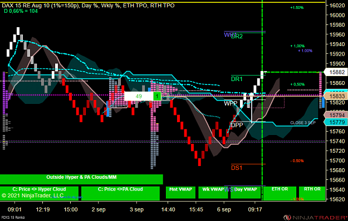This screenshot has width=348, height=221.
Task: Click the 15680 price axis label
Action: tap(337, 170)
